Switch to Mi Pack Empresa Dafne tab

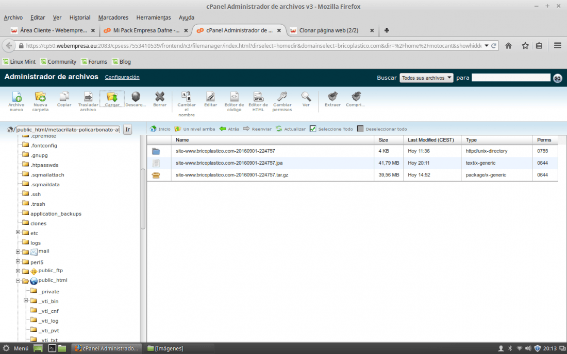[x=145, y=30]
